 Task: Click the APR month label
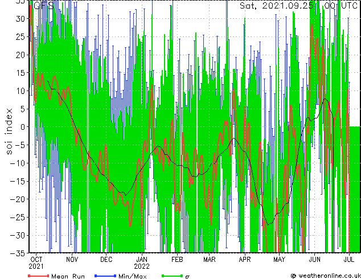244,260
